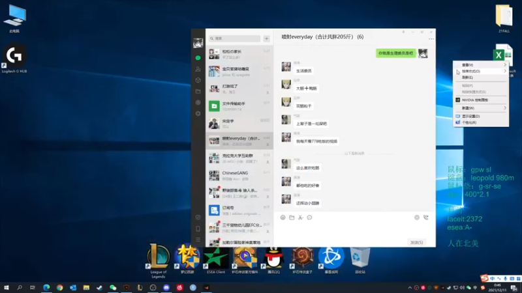
Task: Click the live stream icon beside voice call
Action: (417, 217)
